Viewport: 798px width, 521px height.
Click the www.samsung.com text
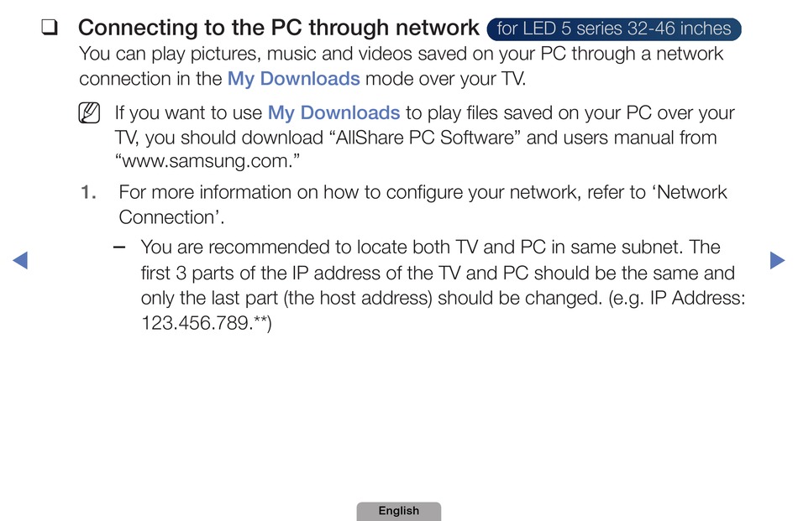click(x=207, y=161)
